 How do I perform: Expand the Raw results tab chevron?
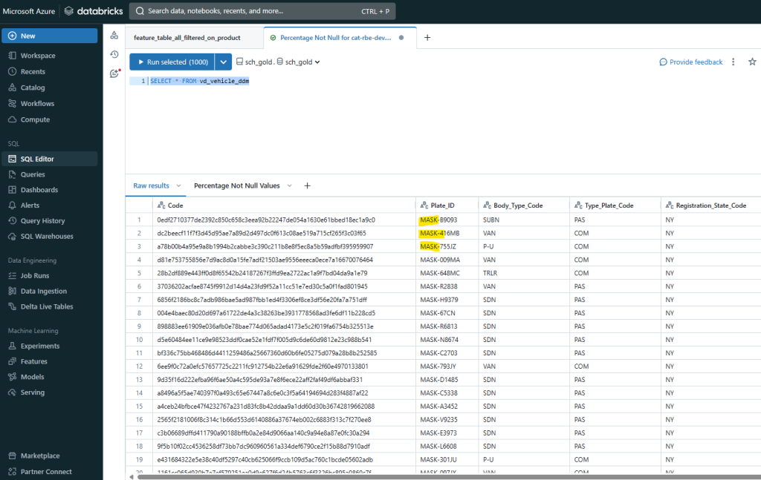pyautogui.click(x=178, y=185)
